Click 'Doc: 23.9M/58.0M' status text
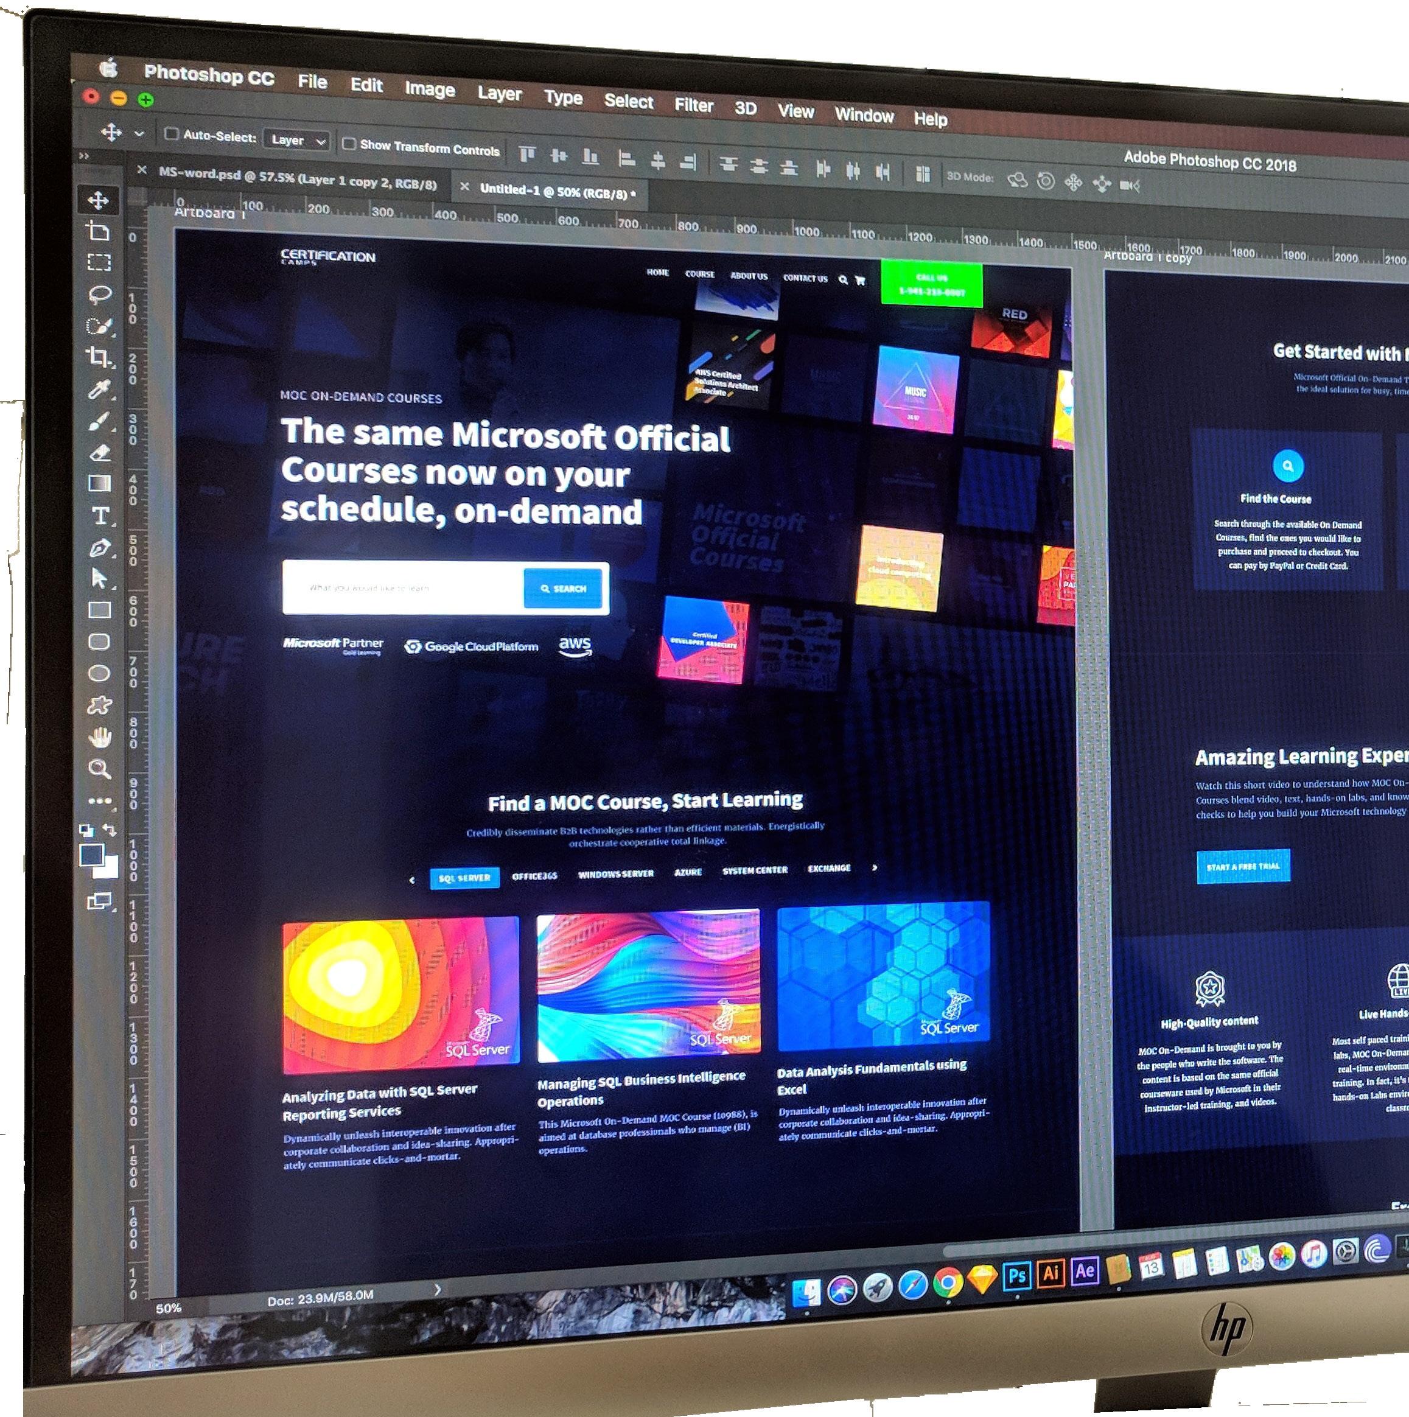Image resolution: width=1409 pixels, height=1417 pixels. 321,1298
